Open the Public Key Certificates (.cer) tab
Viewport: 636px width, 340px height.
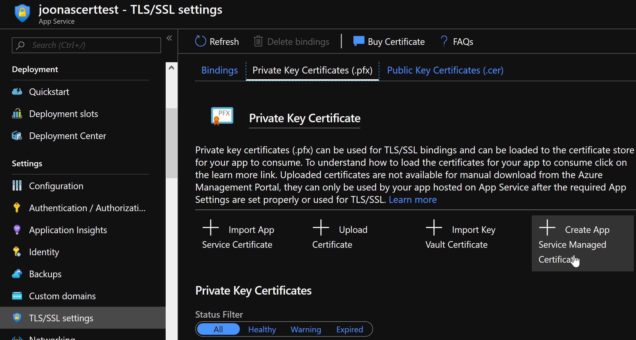[445, 70]
